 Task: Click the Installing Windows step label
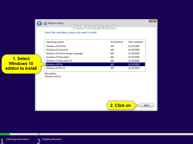tap(52, 139)
